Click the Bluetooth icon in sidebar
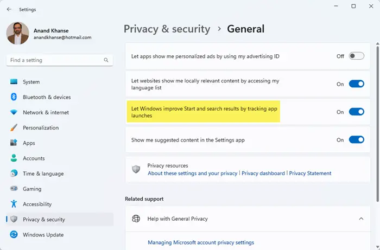 click(14, 97)
